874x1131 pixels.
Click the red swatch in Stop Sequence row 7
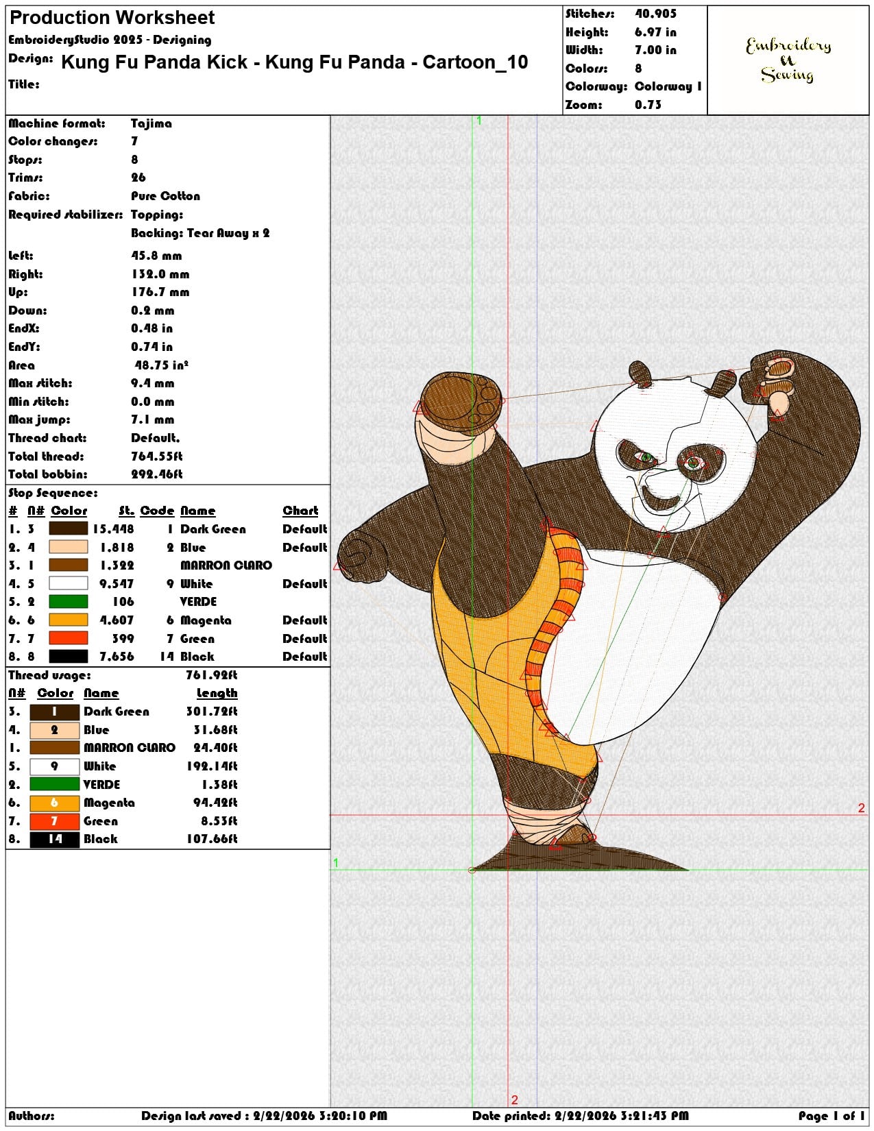pyautogui.click(x=69, y=638)
